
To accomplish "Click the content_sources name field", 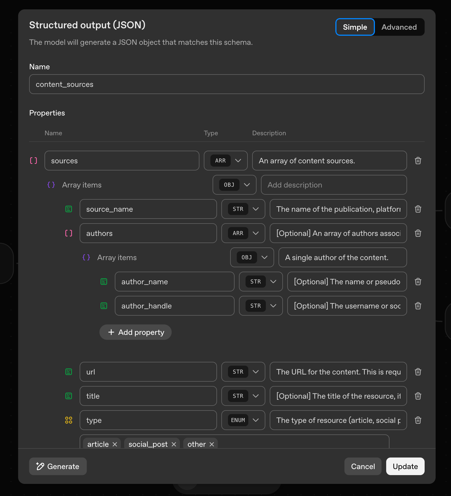I will click(x=226, y=84).
